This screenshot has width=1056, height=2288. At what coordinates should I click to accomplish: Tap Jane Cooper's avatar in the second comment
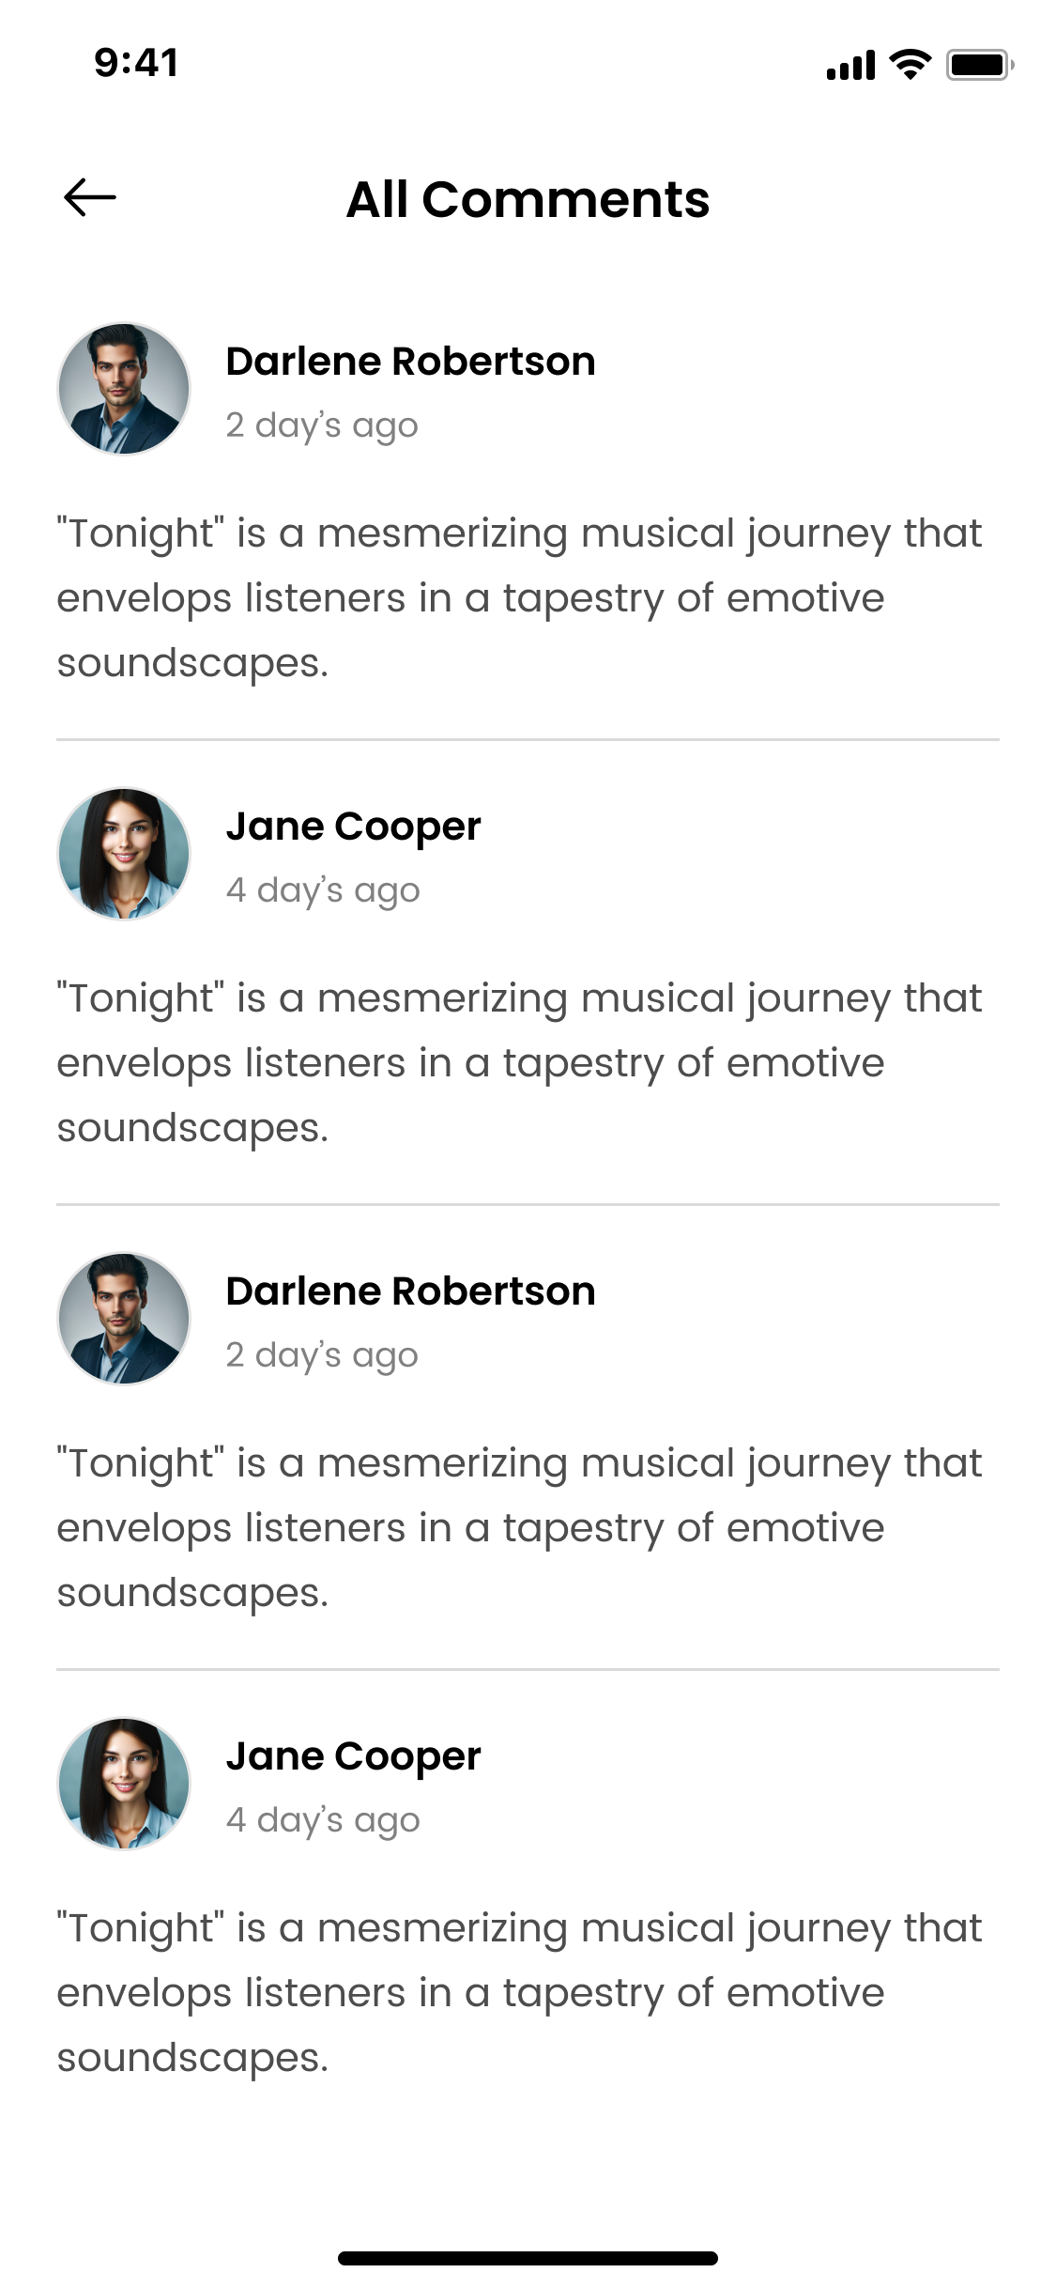click(124, 854)
